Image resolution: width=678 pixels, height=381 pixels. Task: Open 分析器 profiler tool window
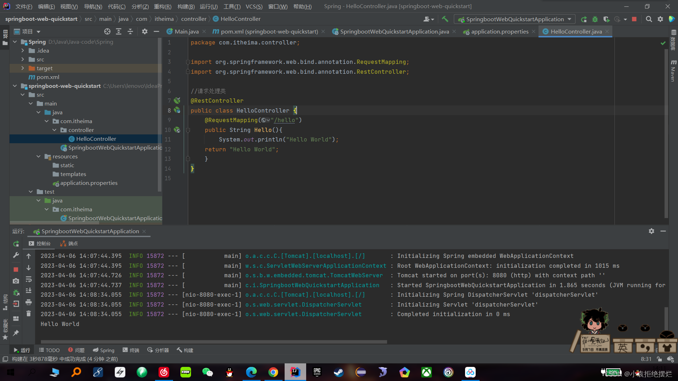point(158,350)
